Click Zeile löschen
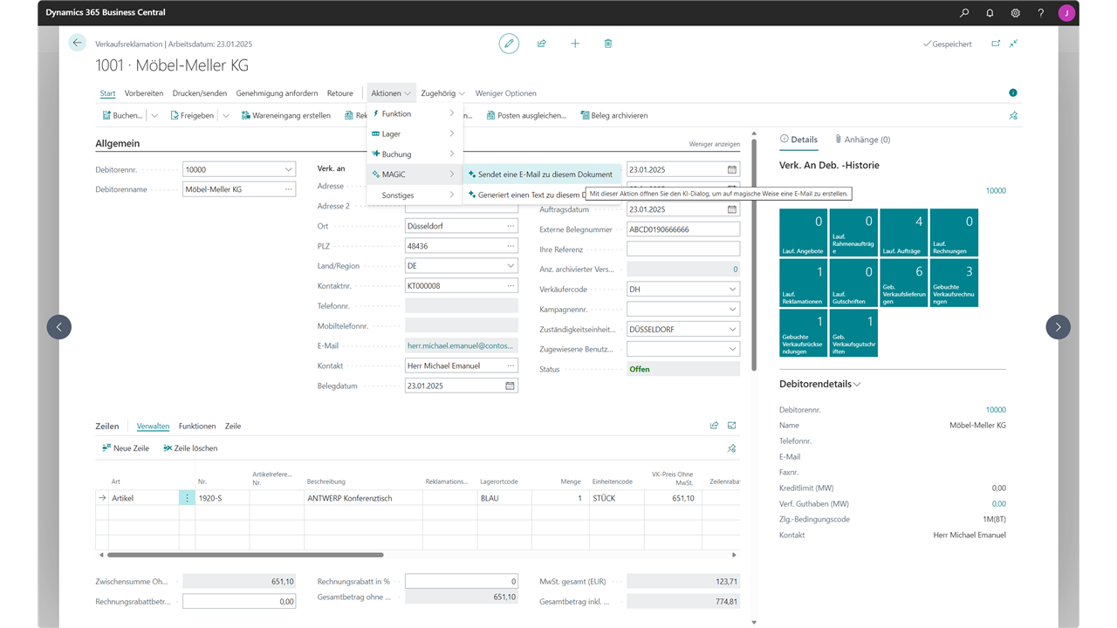 pyautogui.click(x=190, y=448)
